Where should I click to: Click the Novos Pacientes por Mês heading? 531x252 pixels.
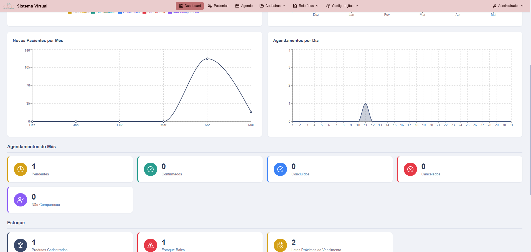point(38,41)
